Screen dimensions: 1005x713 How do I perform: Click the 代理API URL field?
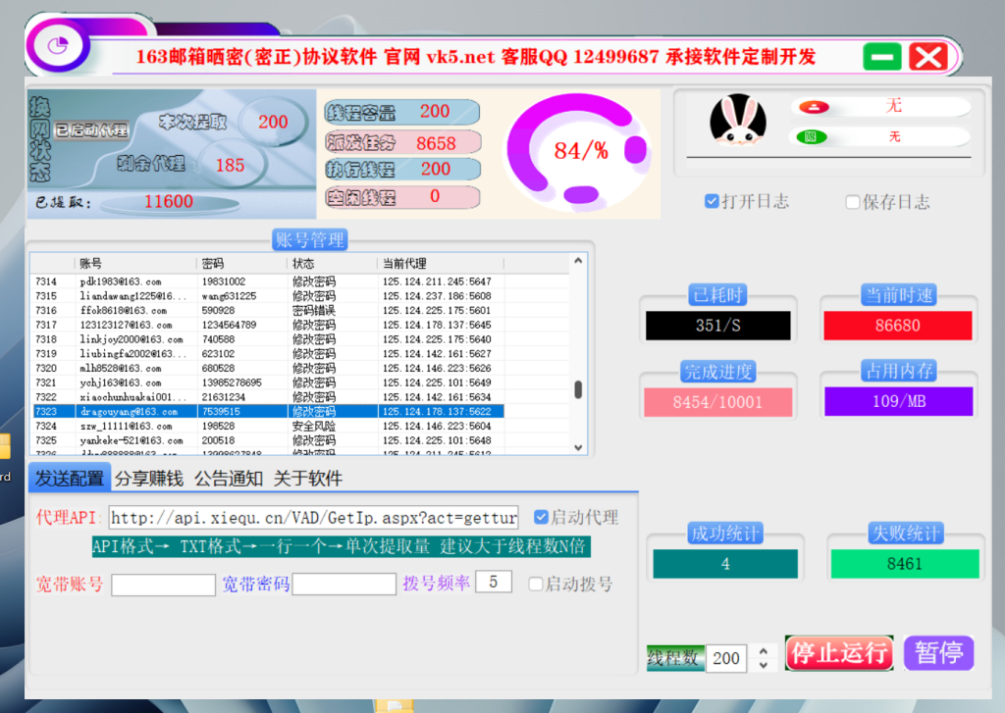point(313,518)
